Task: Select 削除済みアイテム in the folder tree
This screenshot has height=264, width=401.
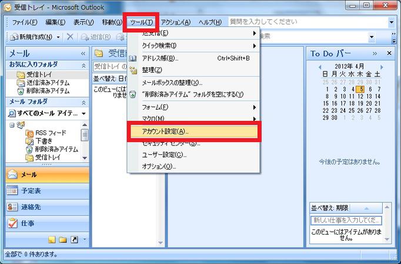Action: coord(52,149)
